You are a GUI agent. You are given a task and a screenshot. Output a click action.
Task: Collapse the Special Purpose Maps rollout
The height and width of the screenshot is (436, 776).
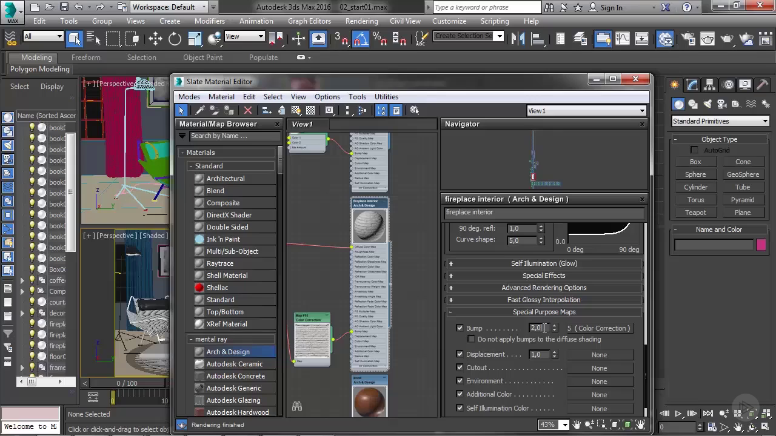[x=544, y=312]
